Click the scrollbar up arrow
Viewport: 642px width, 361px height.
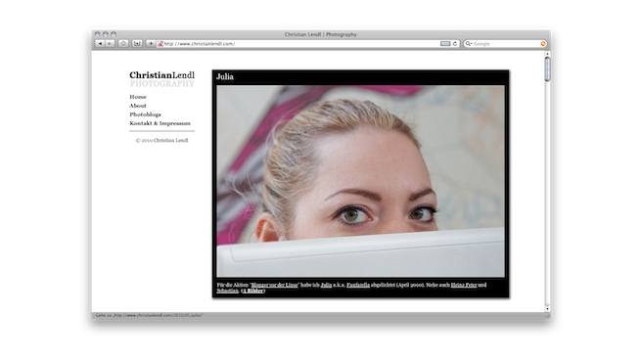[x=547, y=54]
